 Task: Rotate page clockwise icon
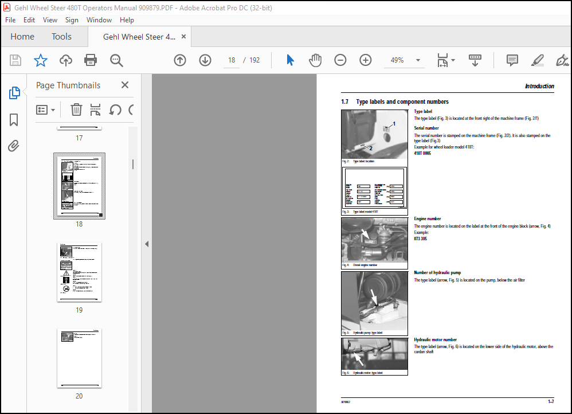coord(131,110)
